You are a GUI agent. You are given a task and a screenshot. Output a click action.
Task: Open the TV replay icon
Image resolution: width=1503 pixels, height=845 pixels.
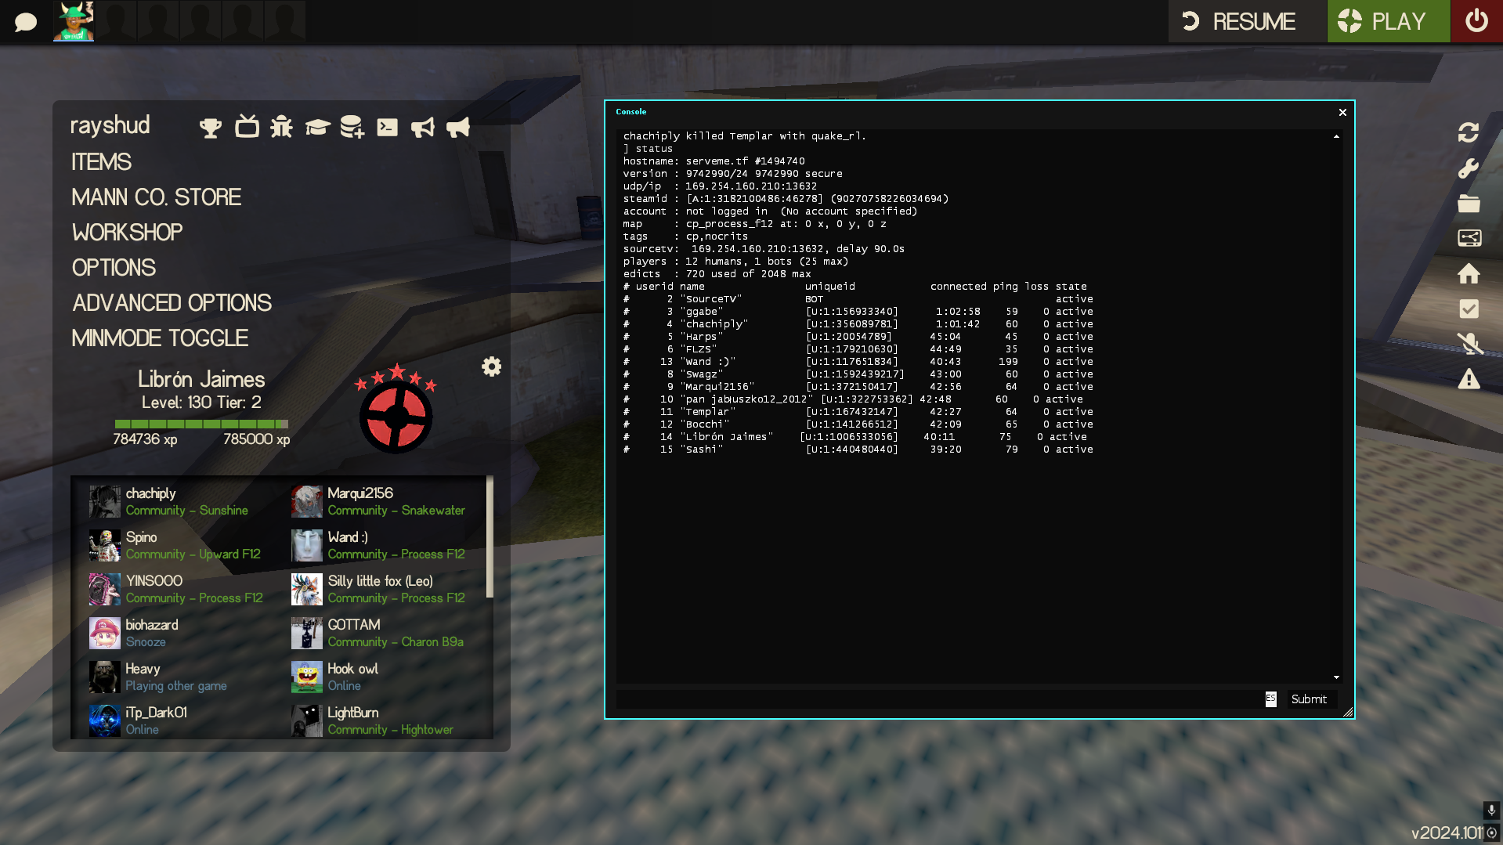click(247, 126)
